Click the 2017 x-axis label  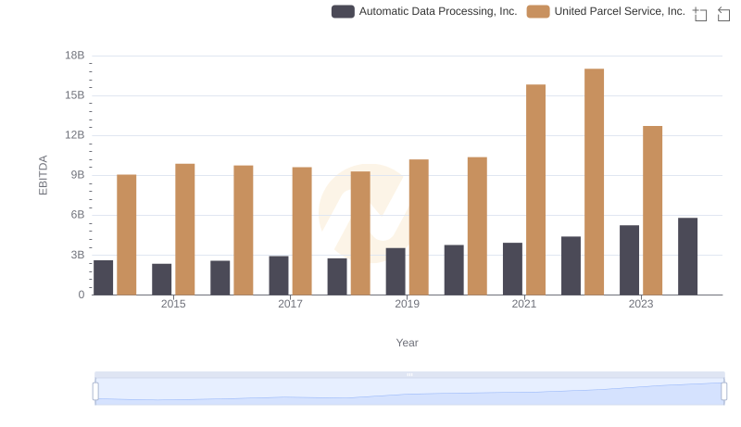click(x=290, y=304)
